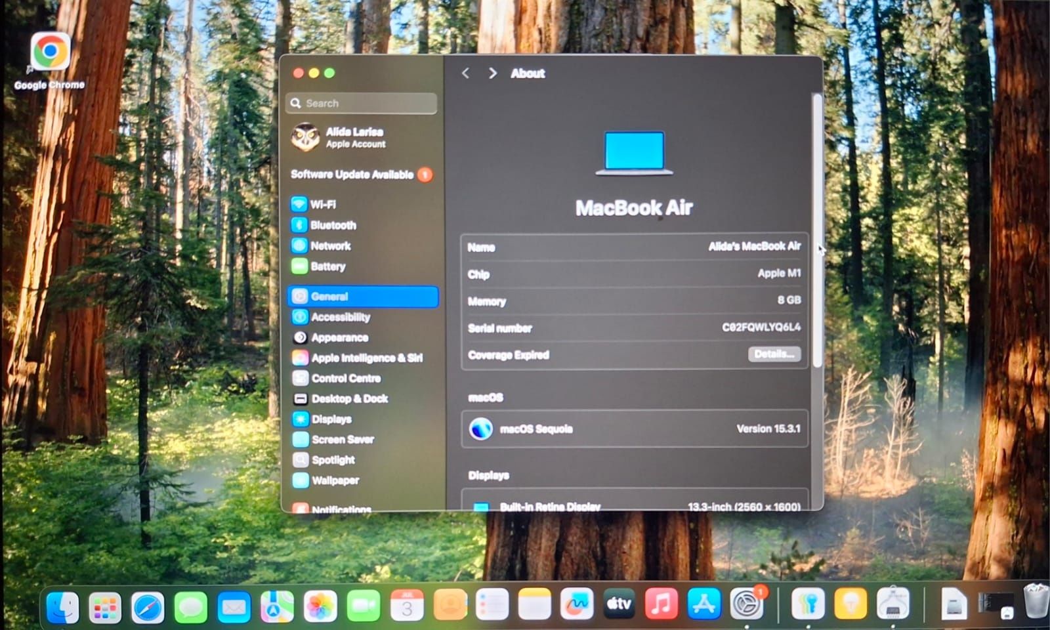Open Passwords app in the dock
This screenshot has width=1050, height=630.
click(x=808, y=604)
